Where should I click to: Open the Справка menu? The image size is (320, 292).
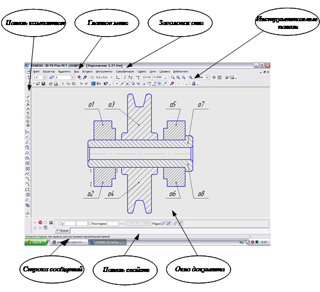(165, 71)
